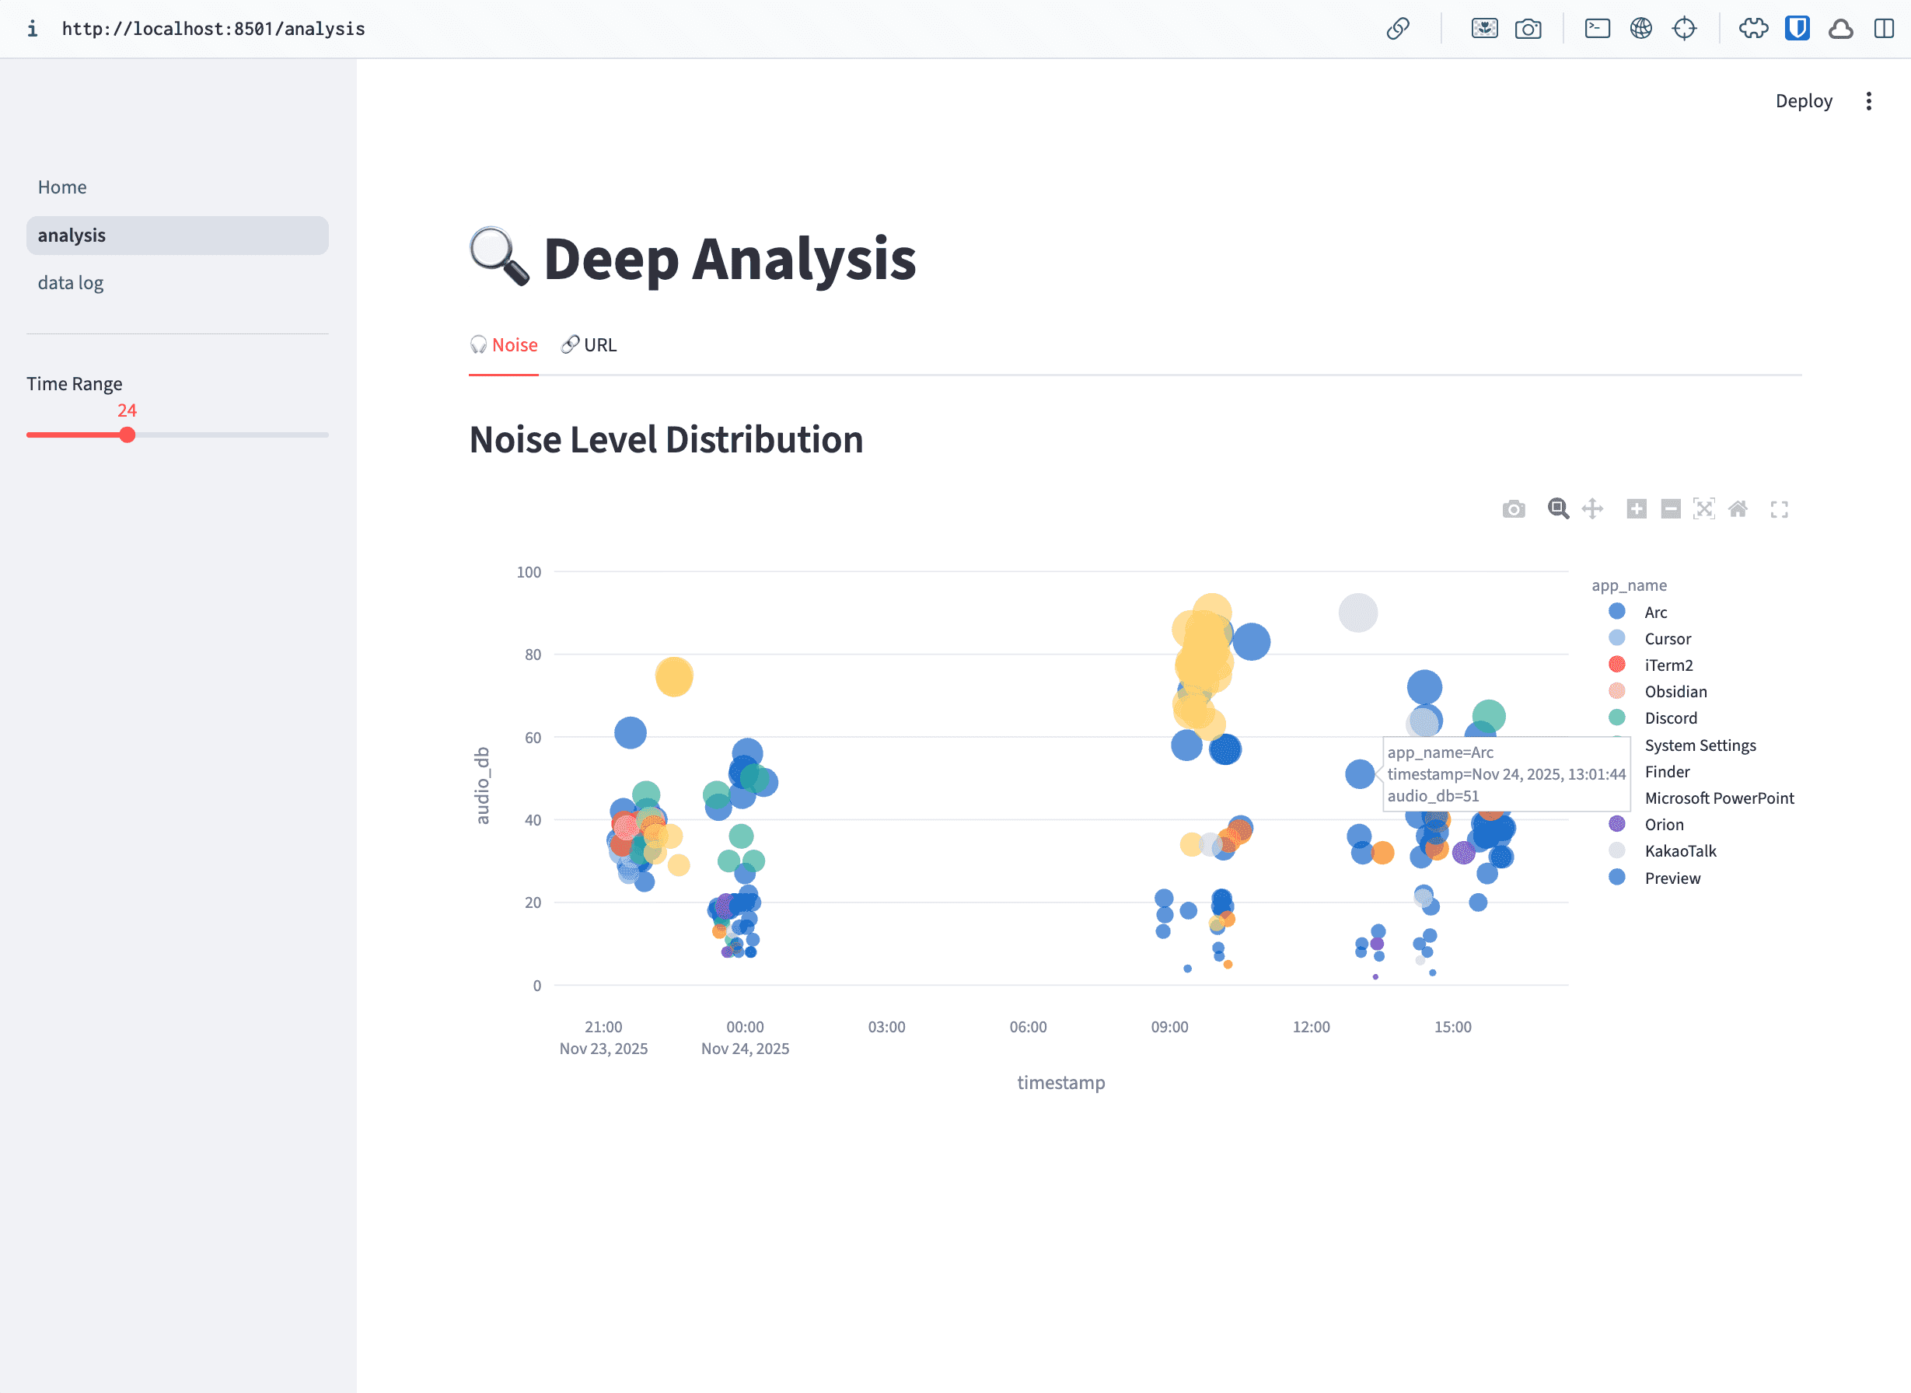Screen dimensions: 1911x1393
Task: Open the three-dot app menu
Action: 1869,101
